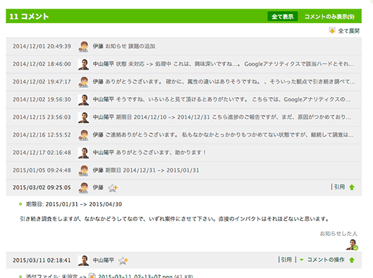
Task: Collapse 2015/03/02 comment with green up arrow
Action: (x=352, y=187)
